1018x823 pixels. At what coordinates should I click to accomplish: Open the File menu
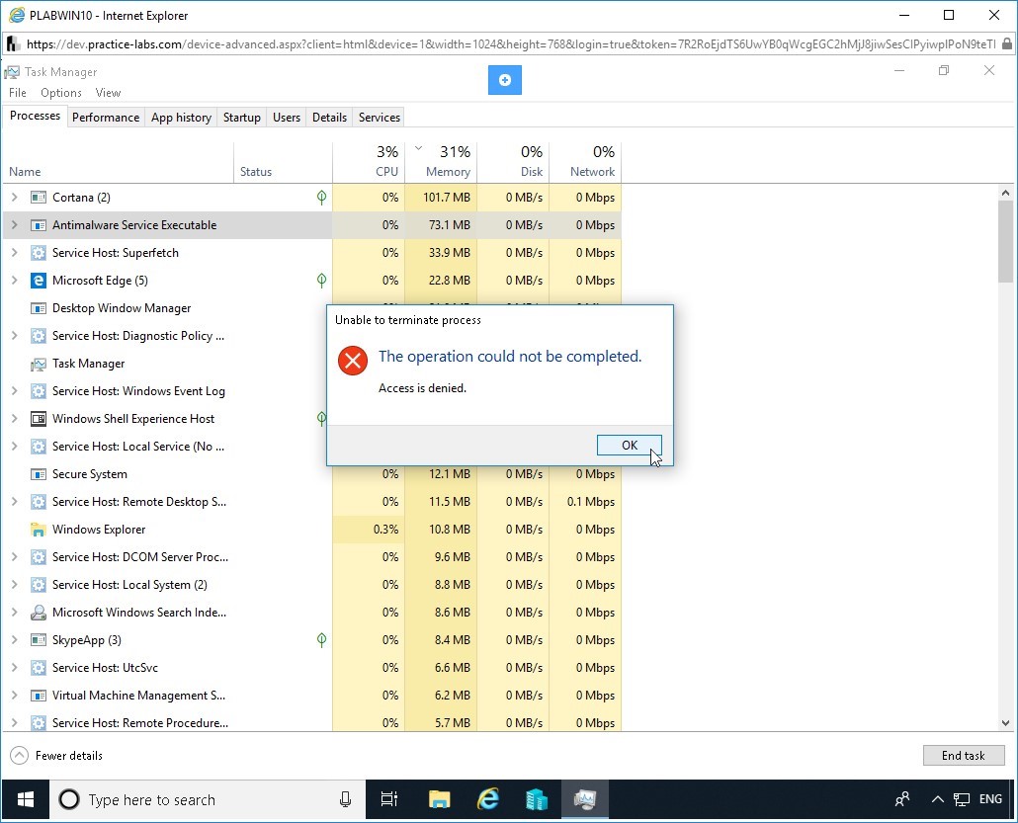18,93
